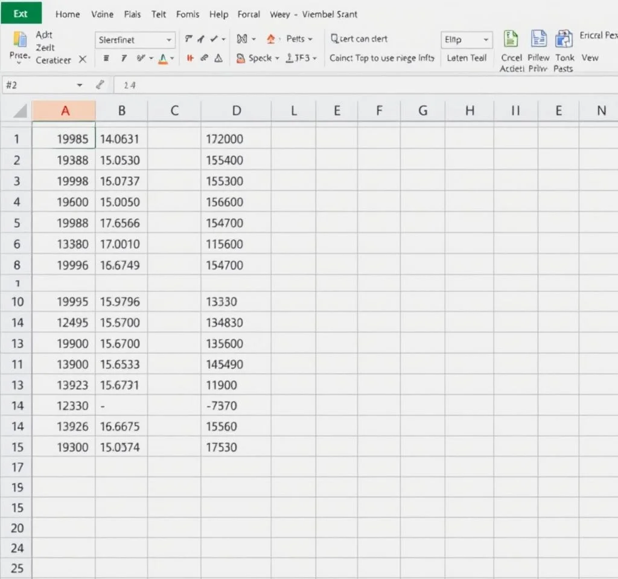Screen dimensions: 618x579
Task: Select the column H header
Action: point(470,110)
